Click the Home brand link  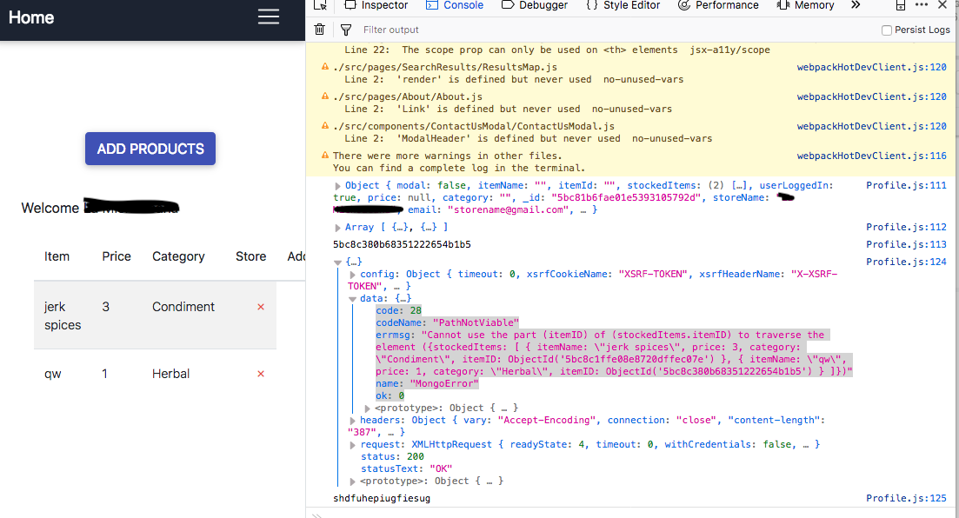[31, 17]
